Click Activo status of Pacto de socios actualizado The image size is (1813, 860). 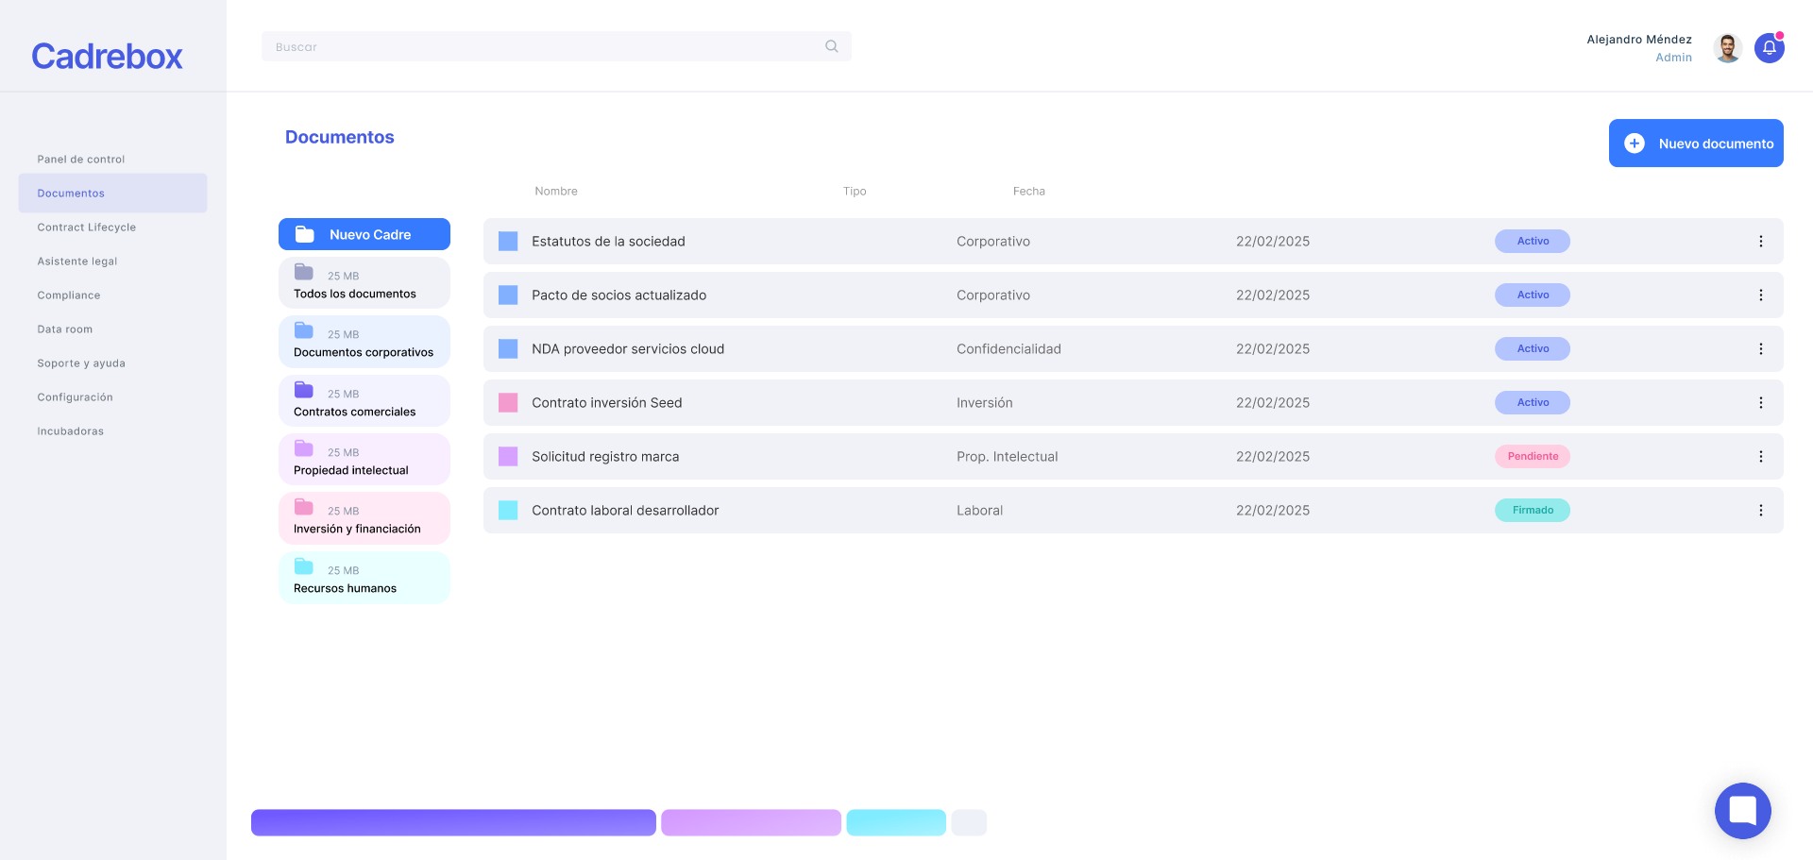pos(1533,295)
